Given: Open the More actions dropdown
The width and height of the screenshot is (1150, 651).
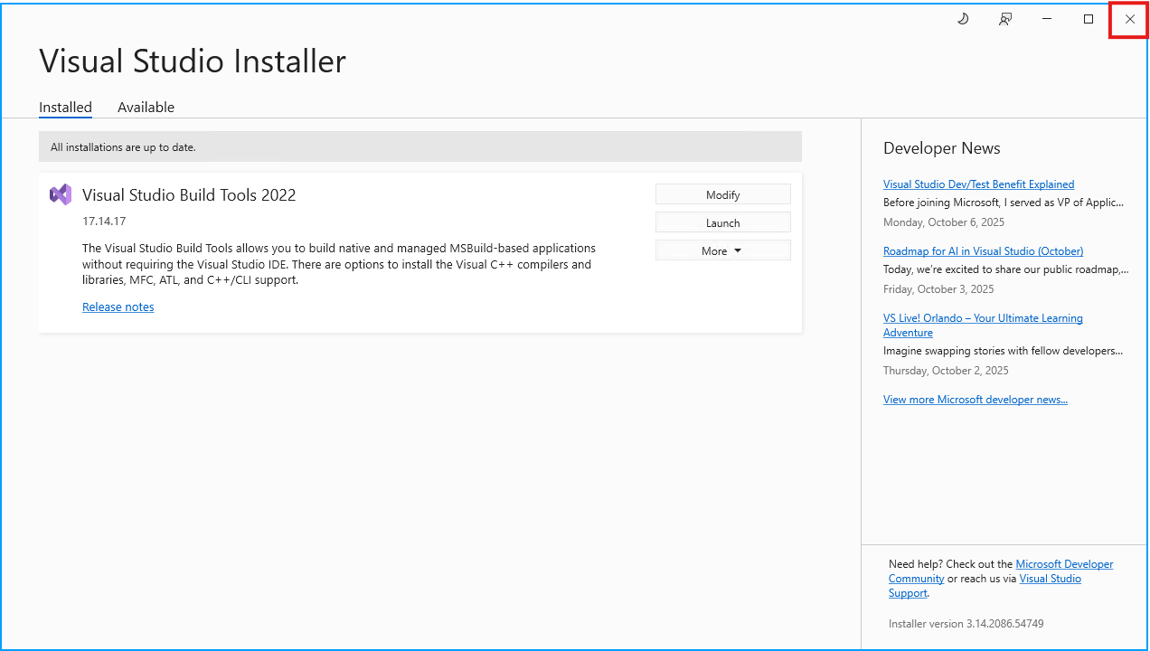Looking at the screenshot, I should click(x=722, y=250).
